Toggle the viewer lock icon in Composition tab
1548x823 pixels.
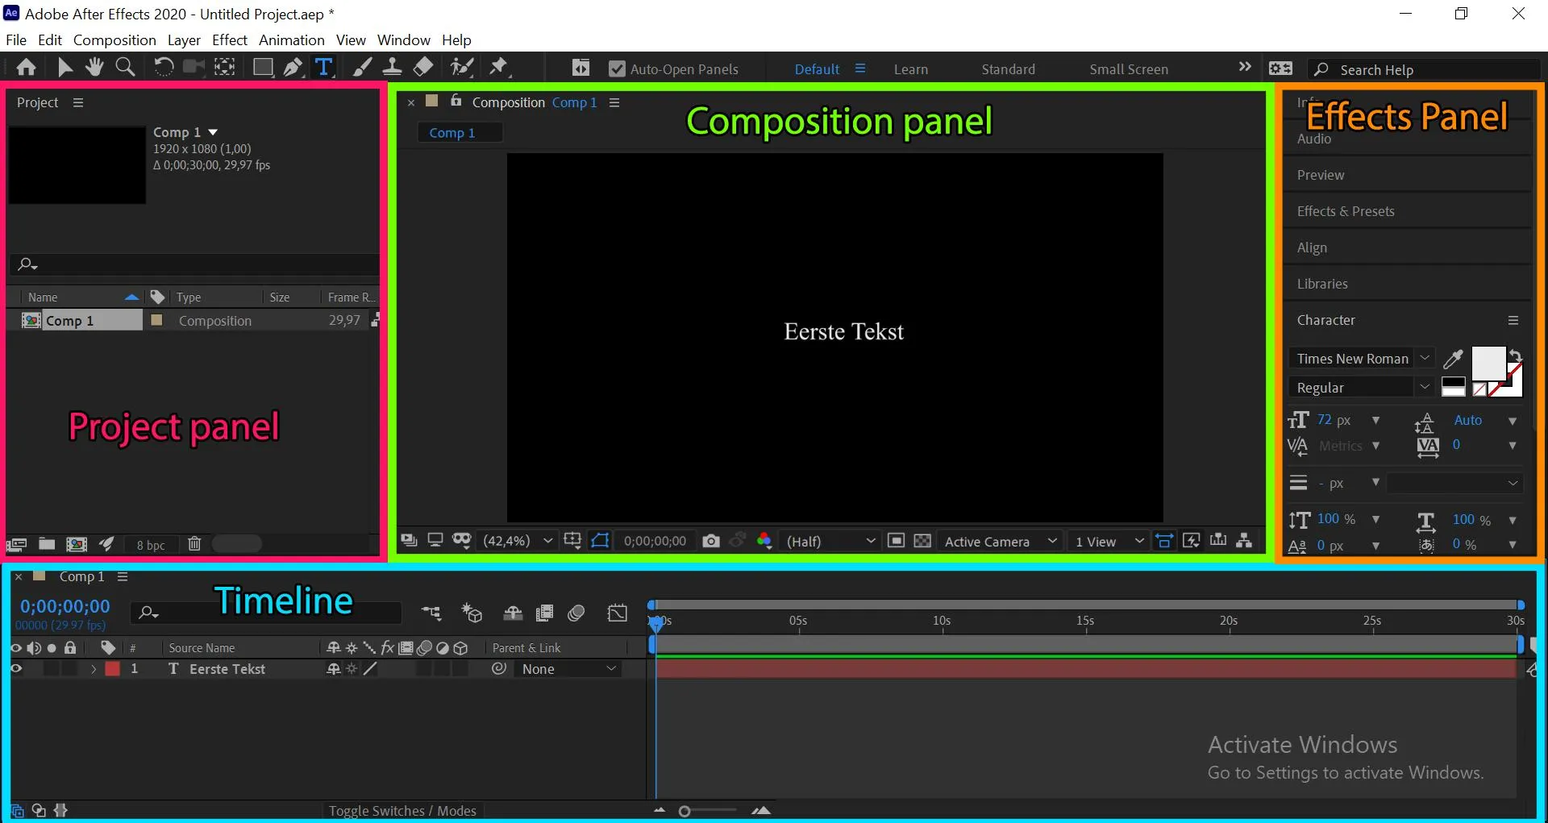(456, 102)
